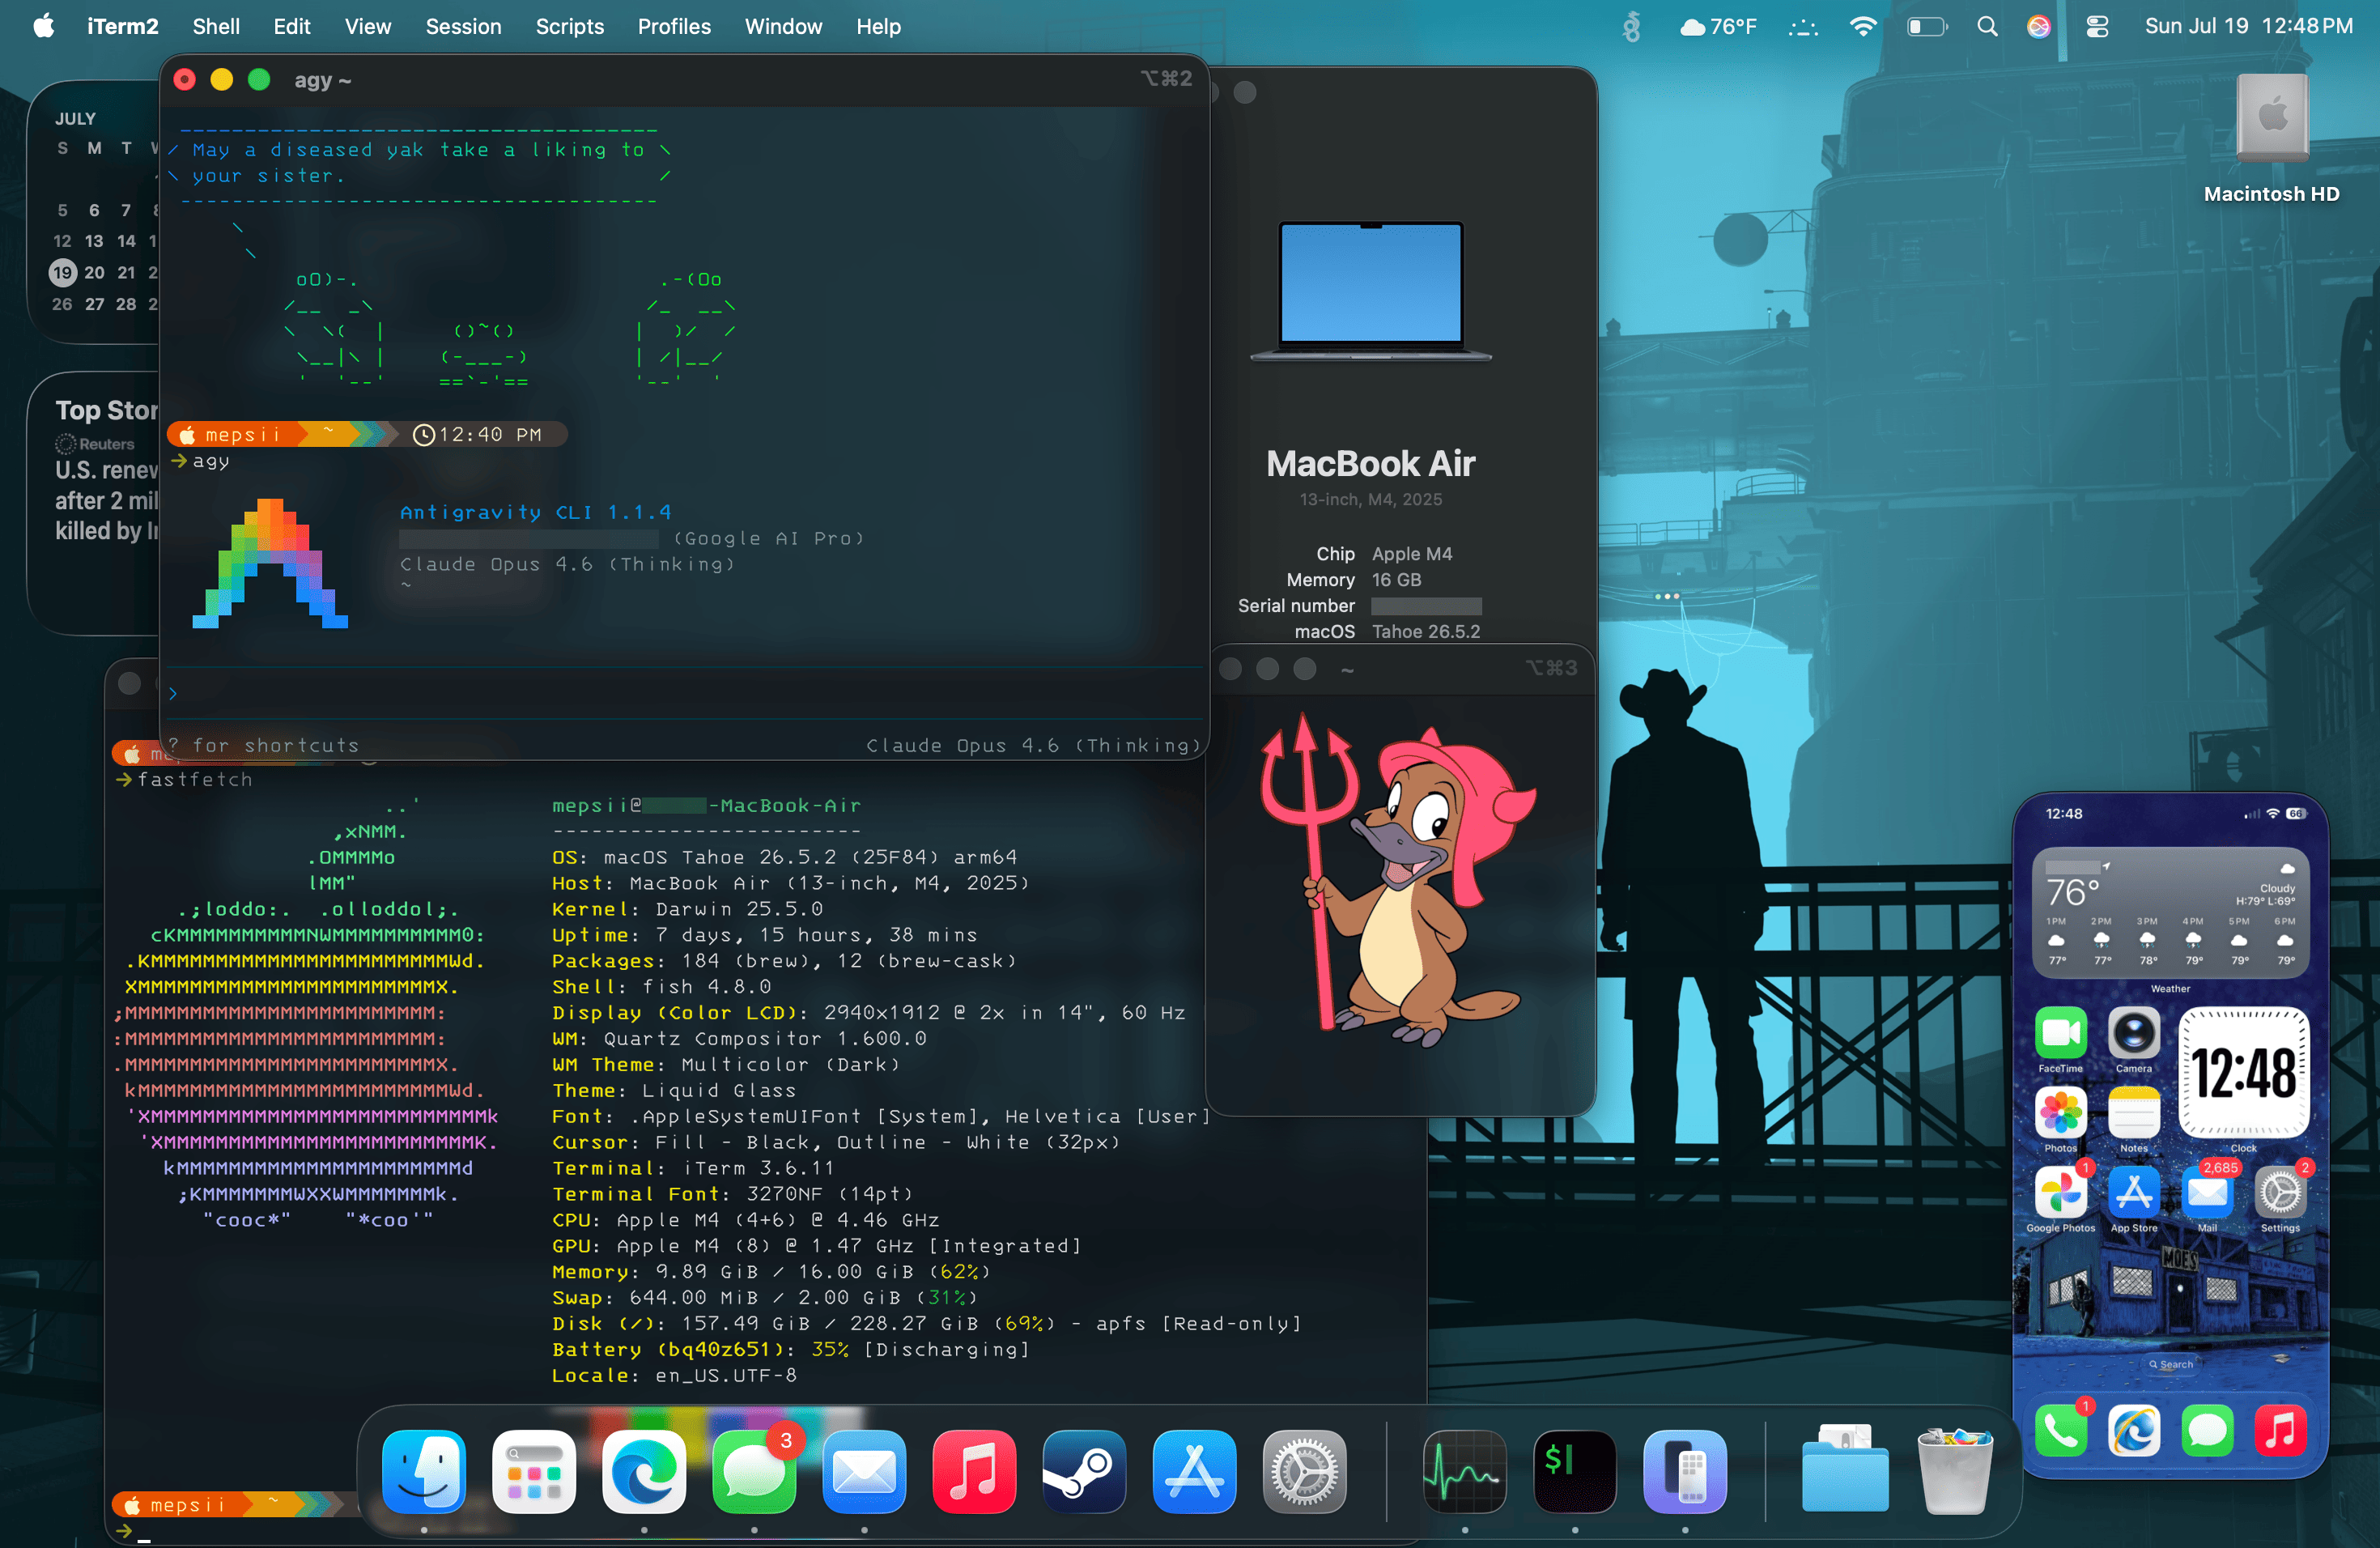Open Steam from the Dock
Screen dimensions: 2380x1548
click(x=1084, y=1471)
